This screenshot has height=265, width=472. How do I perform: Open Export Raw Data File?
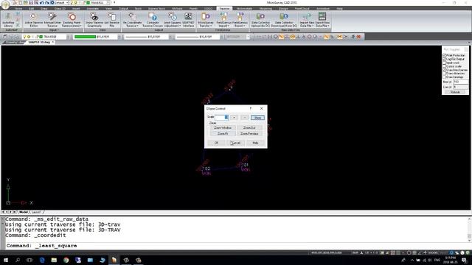tap(322, 20)
